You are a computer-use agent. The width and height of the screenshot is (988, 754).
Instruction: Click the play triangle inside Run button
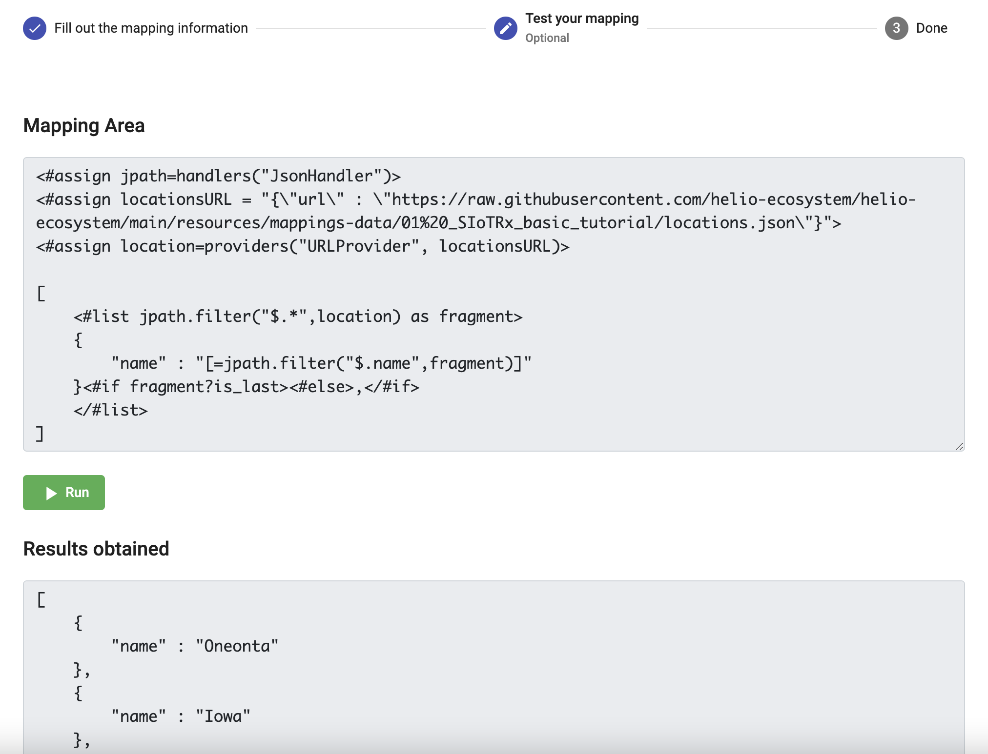(x=51, y=493)
